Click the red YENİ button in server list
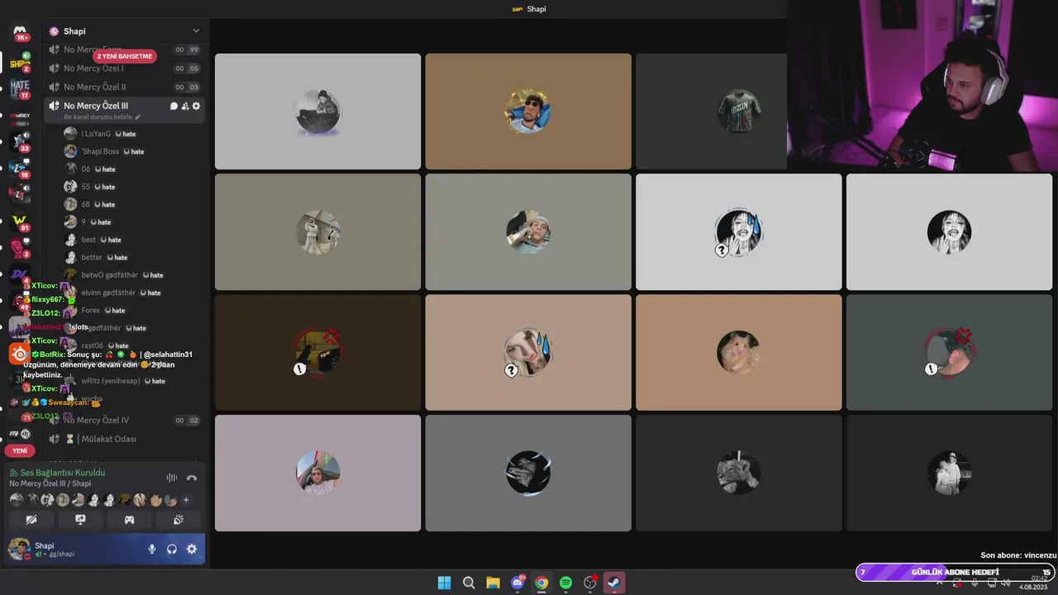Screen dimensions: 1058x595 [20, 450]
